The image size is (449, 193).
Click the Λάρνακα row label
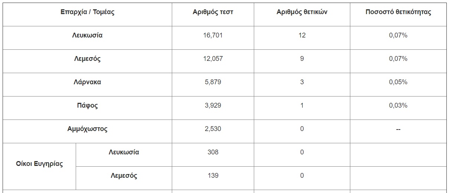87,82
